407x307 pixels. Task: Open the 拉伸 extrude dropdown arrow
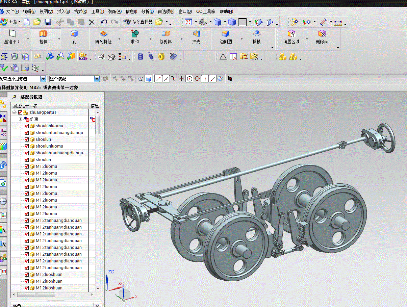pos(59,39)
